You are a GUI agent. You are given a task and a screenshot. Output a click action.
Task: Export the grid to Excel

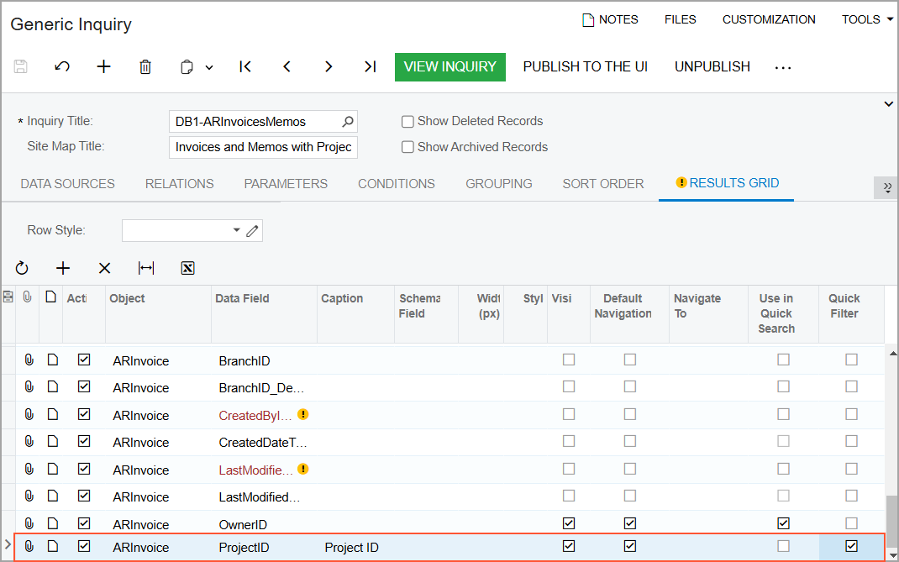pos(188,268)
